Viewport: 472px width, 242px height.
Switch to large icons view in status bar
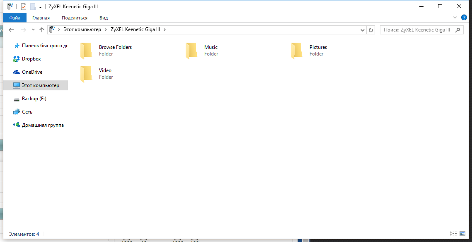point(462,234)
